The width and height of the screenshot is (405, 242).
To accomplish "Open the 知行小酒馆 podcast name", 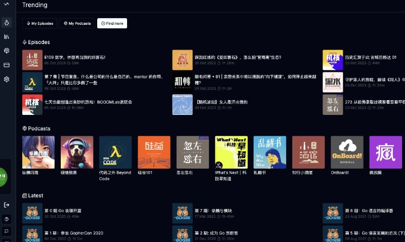I will click(x=302, y=173).
